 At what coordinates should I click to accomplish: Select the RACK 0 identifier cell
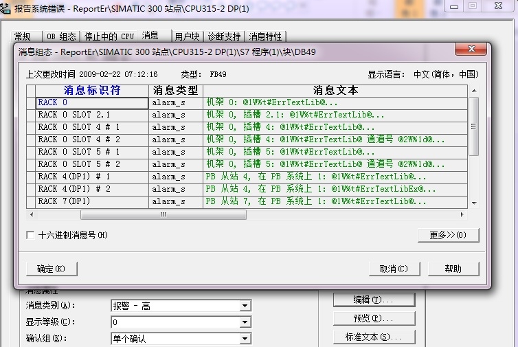click(x=92, y=103)
